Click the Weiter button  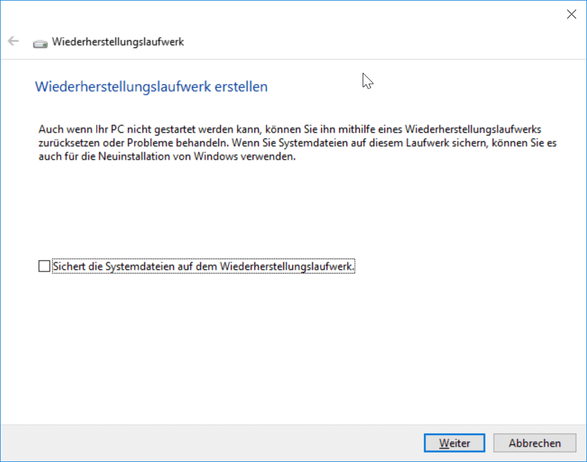tap(455, 443)
